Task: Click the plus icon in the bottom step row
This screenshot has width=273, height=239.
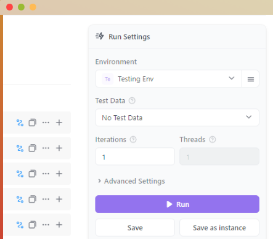Action: (x=59, y=225)
